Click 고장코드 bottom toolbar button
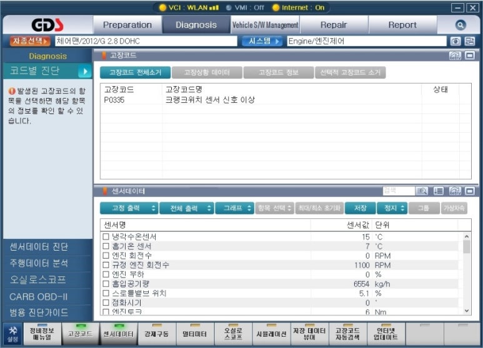This screenshot has height=348, width=483. pos(81,334)
